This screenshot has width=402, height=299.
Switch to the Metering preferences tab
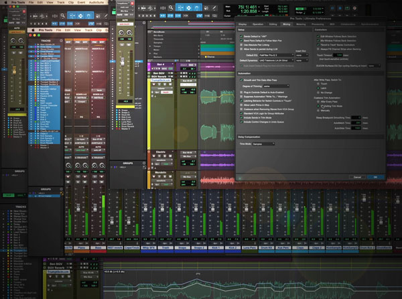301,24
